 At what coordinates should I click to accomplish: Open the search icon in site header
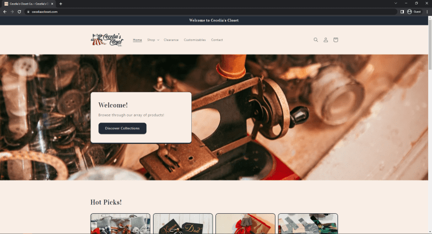tap(316, 40)
